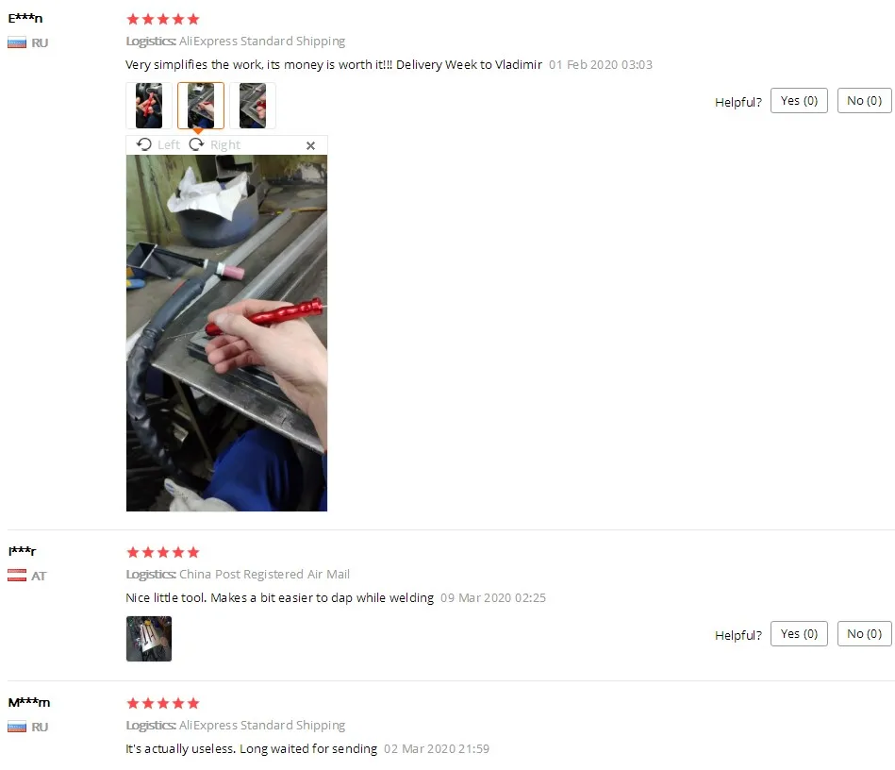
Task: Click the five-star rating on I***r's review
Action: (x=162, y=552)
